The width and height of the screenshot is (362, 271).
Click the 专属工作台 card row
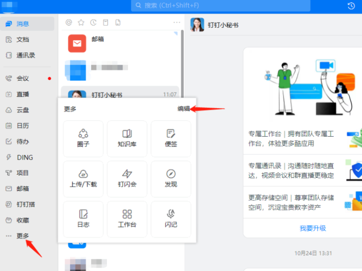(302, 139)
